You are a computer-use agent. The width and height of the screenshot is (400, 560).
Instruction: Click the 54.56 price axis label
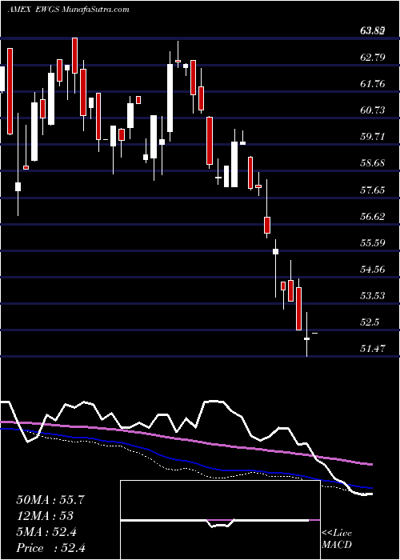point(373,269)
